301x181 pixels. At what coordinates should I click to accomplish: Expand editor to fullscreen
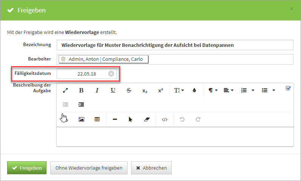[x=65, y=90]
